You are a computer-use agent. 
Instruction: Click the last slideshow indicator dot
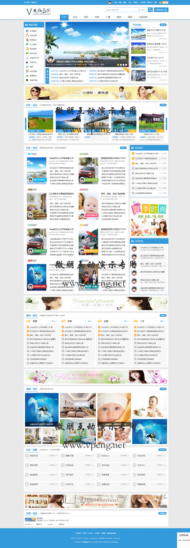coord(126,65)
